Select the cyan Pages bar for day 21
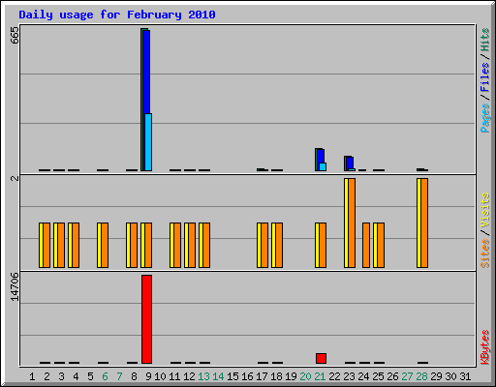Viewport: 496px width, 387px height. (323, 166)
